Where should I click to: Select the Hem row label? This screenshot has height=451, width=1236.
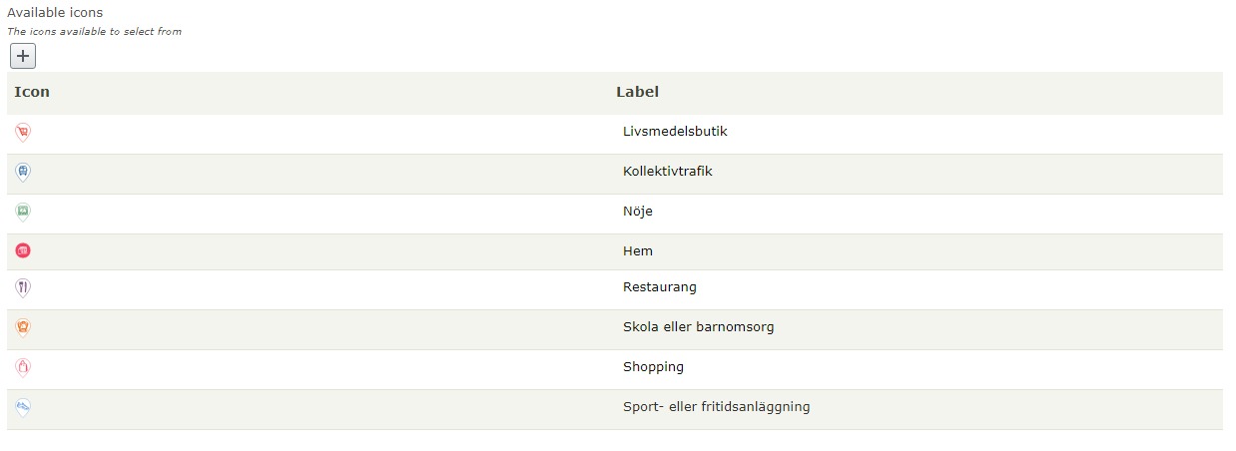[637, 251]
